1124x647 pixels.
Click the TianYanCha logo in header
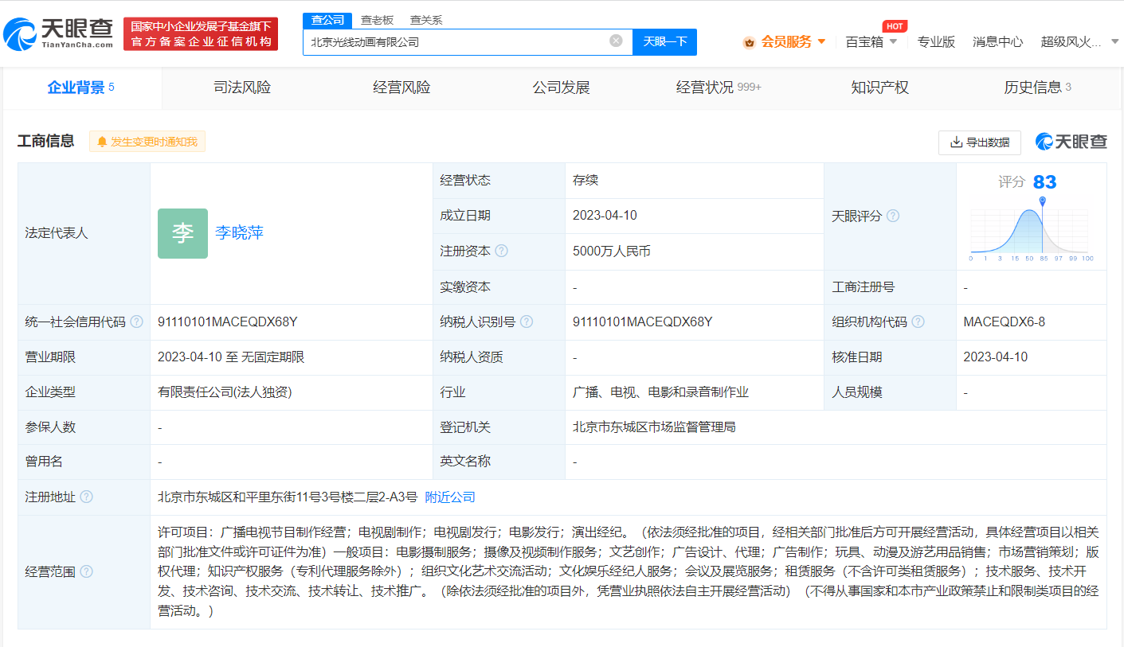coord(58,33)
